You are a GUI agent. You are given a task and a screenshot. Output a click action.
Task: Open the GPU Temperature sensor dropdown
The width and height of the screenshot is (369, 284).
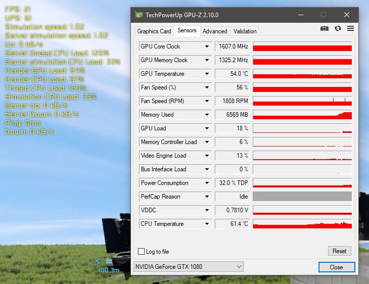click(x=207, y=74)
